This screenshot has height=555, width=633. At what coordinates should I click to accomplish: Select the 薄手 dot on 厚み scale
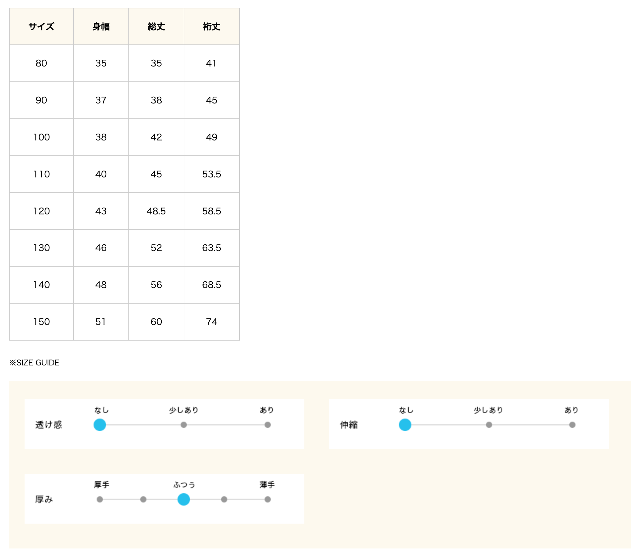coord(268,499)
